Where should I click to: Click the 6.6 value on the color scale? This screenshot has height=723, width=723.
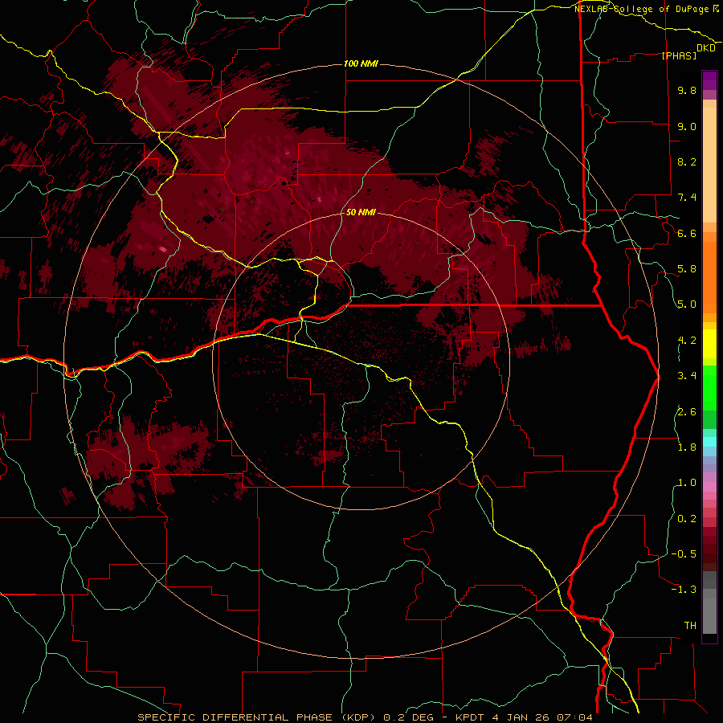(687, 233)
